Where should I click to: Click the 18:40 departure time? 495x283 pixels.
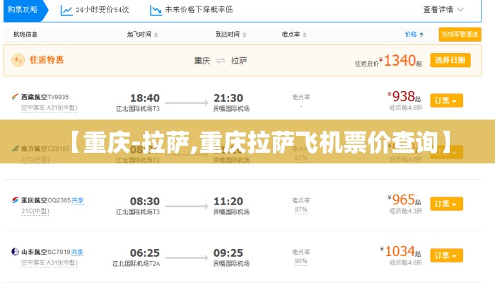[145, 98]
